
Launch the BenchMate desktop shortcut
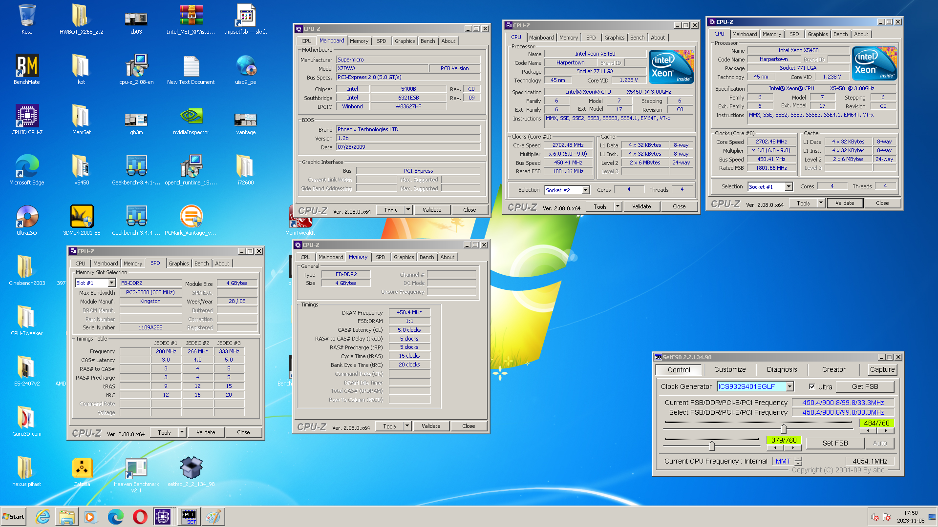[x=27, y=69]
